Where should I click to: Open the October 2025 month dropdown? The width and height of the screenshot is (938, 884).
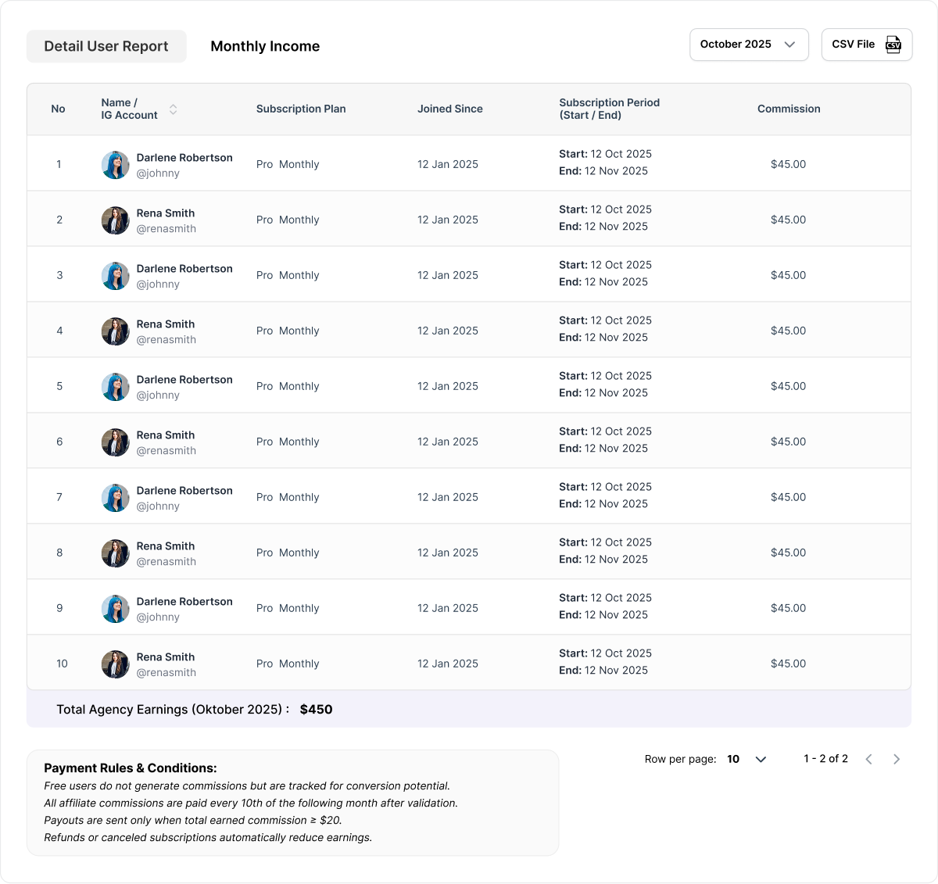pyautogui.click(x=748, y=45)
